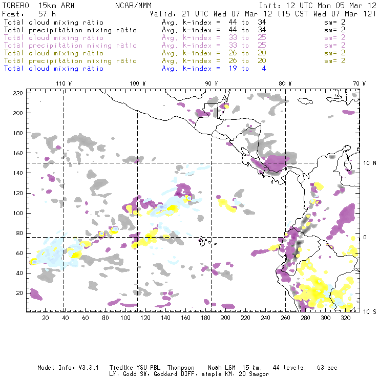Select "Avg. k-index = 26 to 20" in the olive precipitation row
The image size is (379, 379).
[214, 60]
